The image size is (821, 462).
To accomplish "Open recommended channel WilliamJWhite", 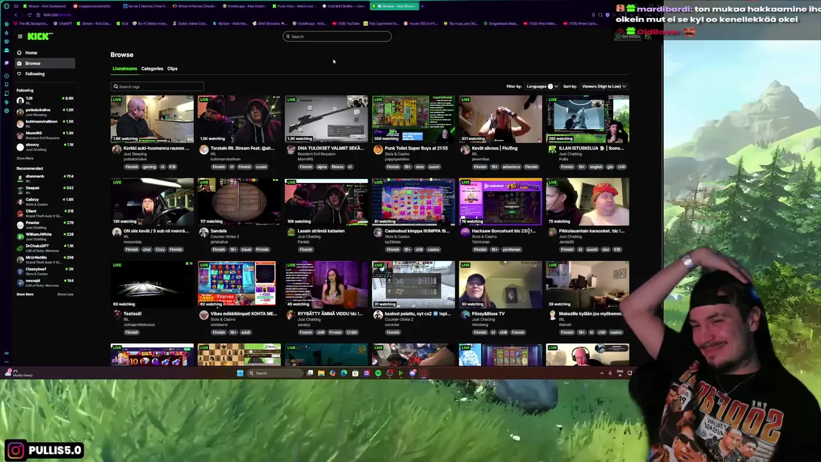I will tap(45, 235).
